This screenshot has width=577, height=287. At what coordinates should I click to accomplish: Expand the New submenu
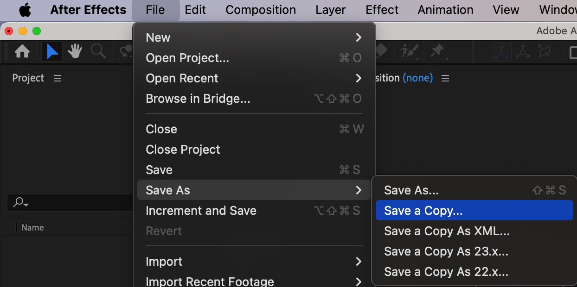tap(254, 37)
